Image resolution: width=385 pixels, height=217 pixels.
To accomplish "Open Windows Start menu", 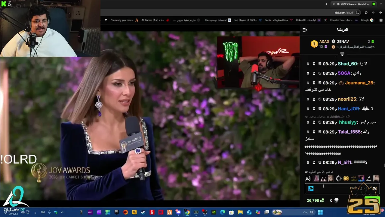I will point(320,212).
